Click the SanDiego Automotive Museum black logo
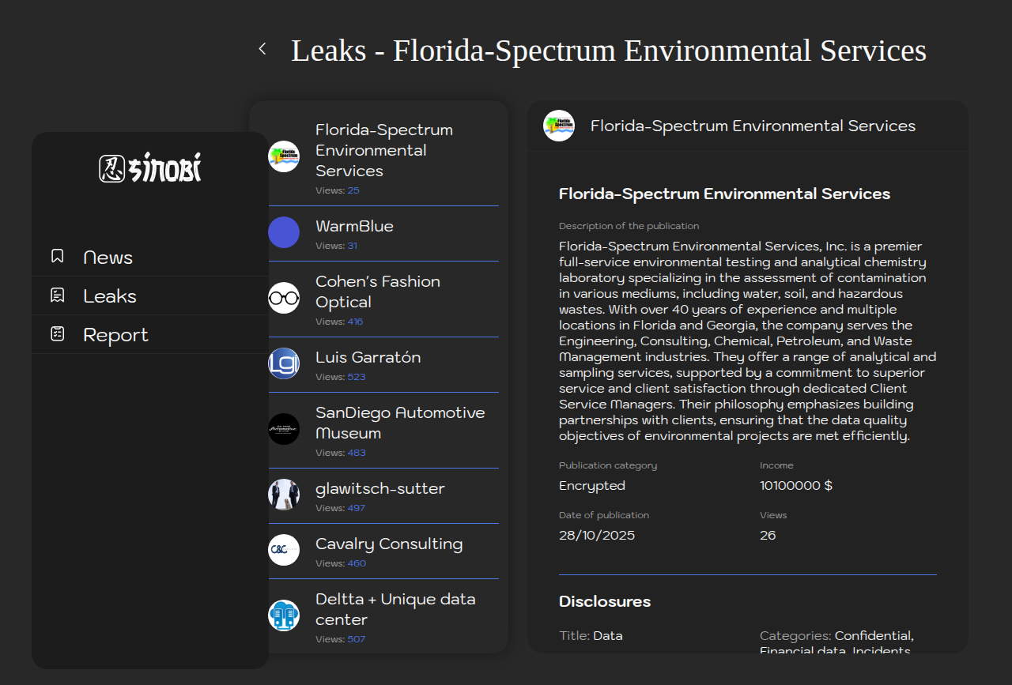The width and height of the screenshot is (1012, 685). pos(284,429)
